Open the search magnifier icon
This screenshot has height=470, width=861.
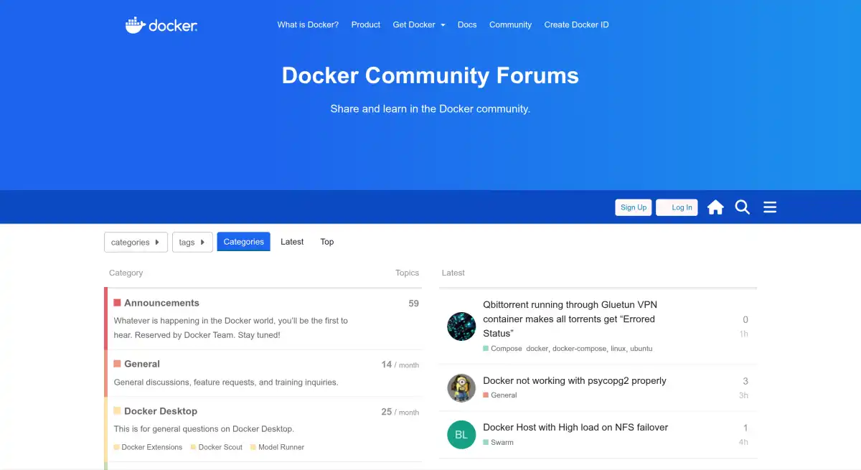click(x=743, y=207)
